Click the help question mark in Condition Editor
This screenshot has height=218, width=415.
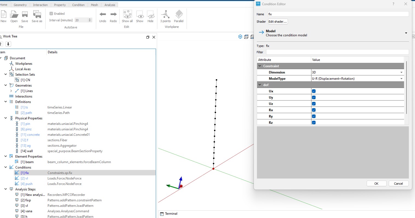(x=393, y=4)
